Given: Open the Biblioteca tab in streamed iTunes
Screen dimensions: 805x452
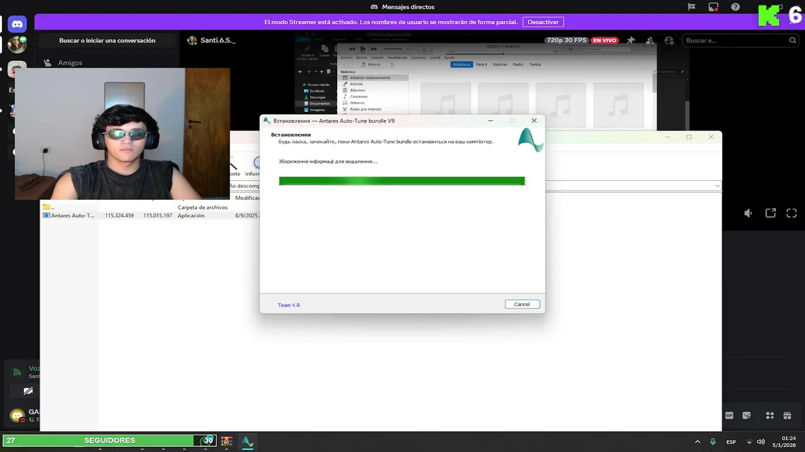Looking at the screenshot, I should point(462,64).
